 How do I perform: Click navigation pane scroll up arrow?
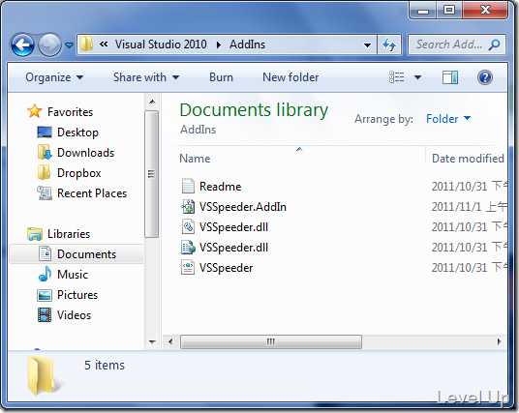click(152, 102)
